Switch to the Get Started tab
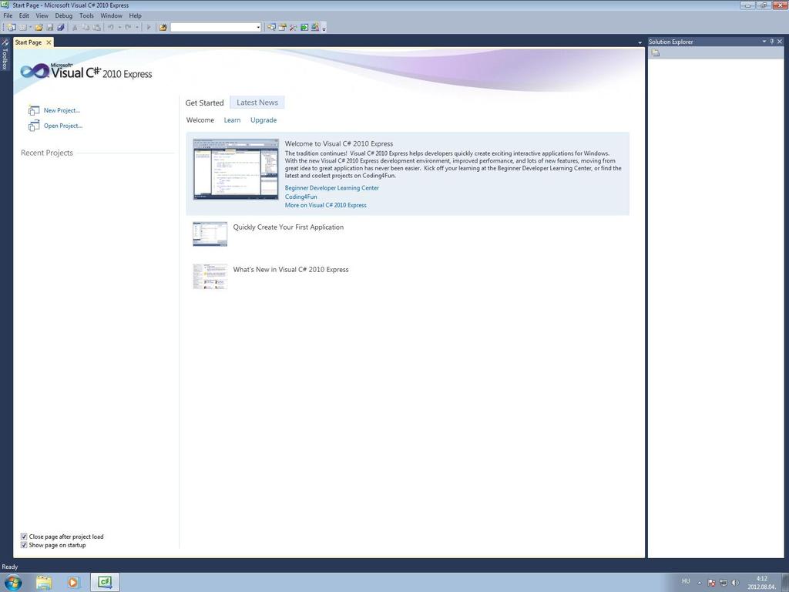 tap(204, 103)
